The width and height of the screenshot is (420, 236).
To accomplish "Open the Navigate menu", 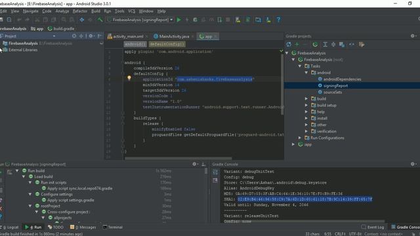I will (31, 11).
